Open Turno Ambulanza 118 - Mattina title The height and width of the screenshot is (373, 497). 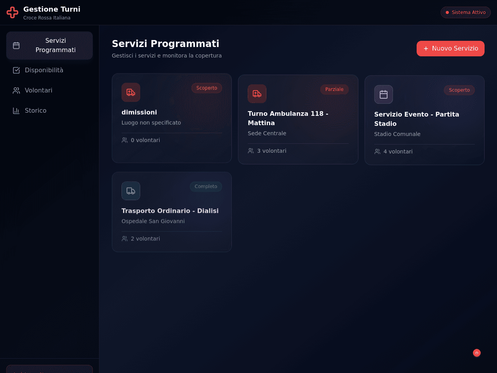click(288, 118)
